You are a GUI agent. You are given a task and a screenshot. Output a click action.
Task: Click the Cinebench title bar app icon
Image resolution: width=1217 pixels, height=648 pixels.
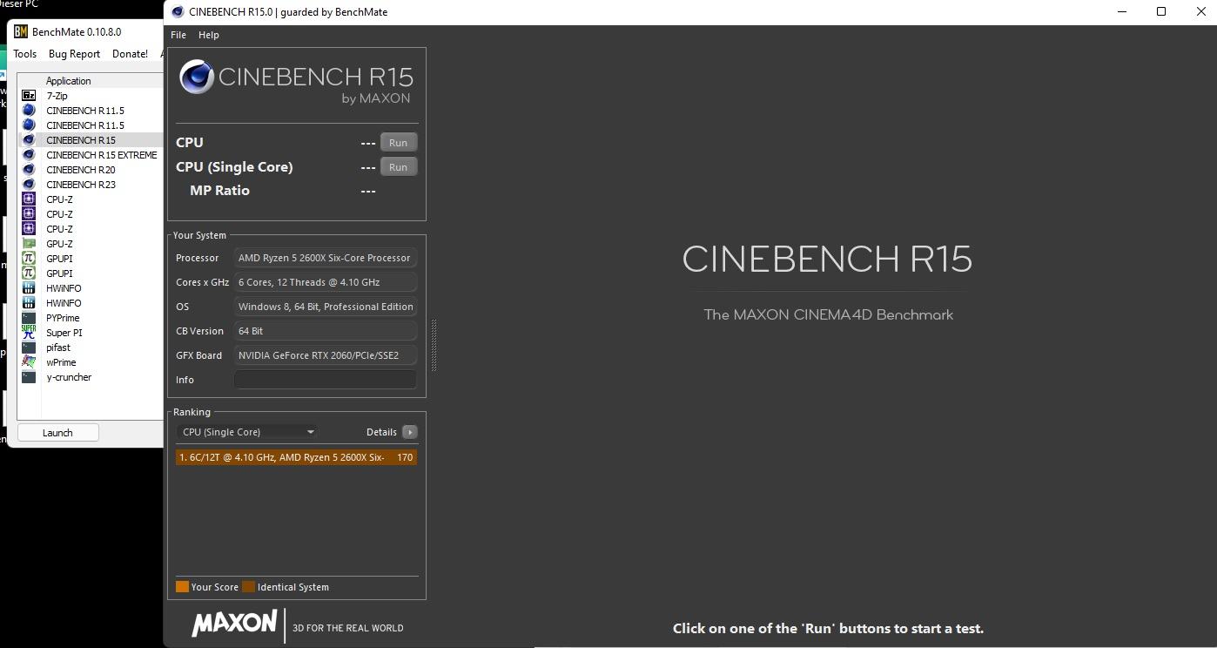(x=178, y=12)
